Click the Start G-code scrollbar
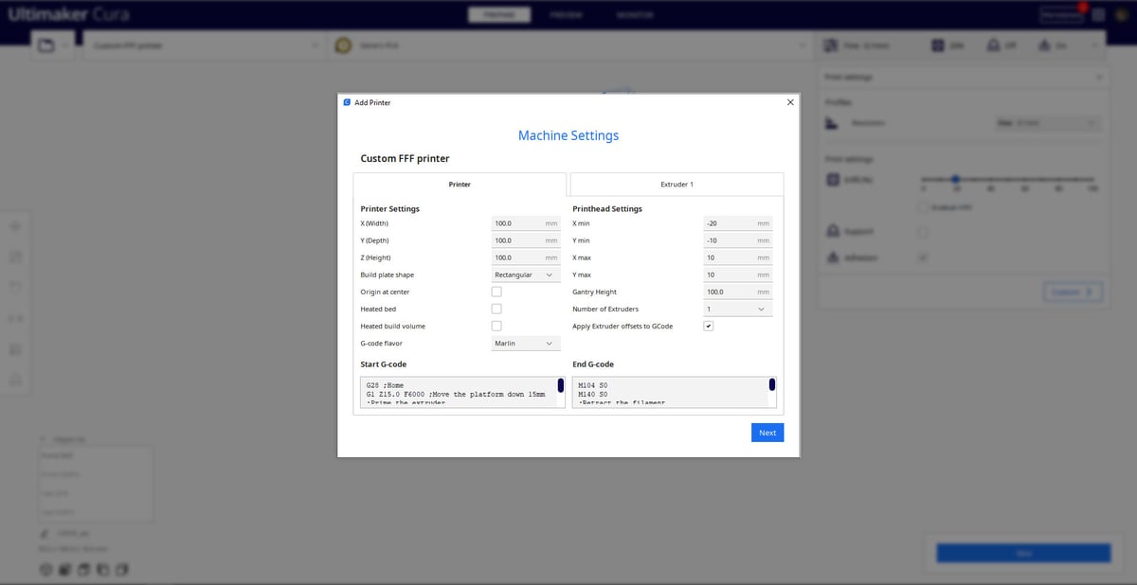This screenshot has width=1137, height=585. [560, 385]
